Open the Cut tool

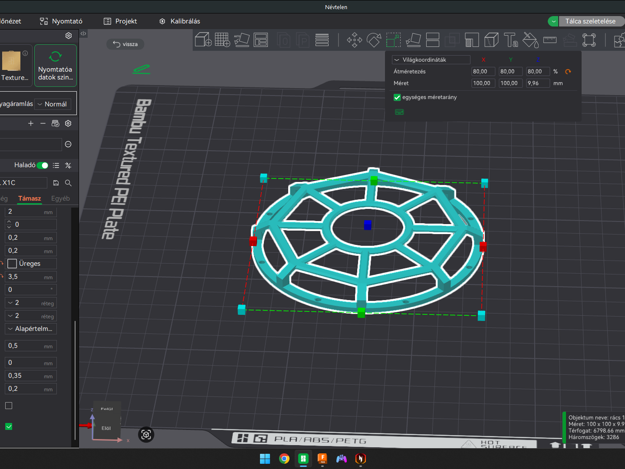[433, 40]
